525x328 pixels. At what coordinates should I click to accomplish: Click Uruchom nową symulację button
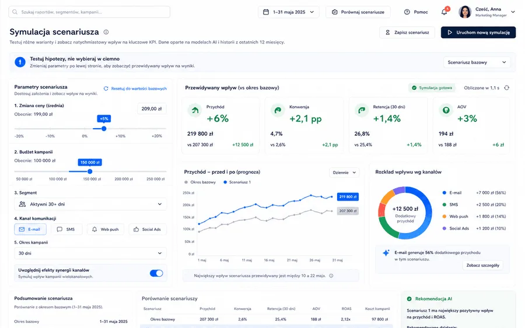[478, 33]
